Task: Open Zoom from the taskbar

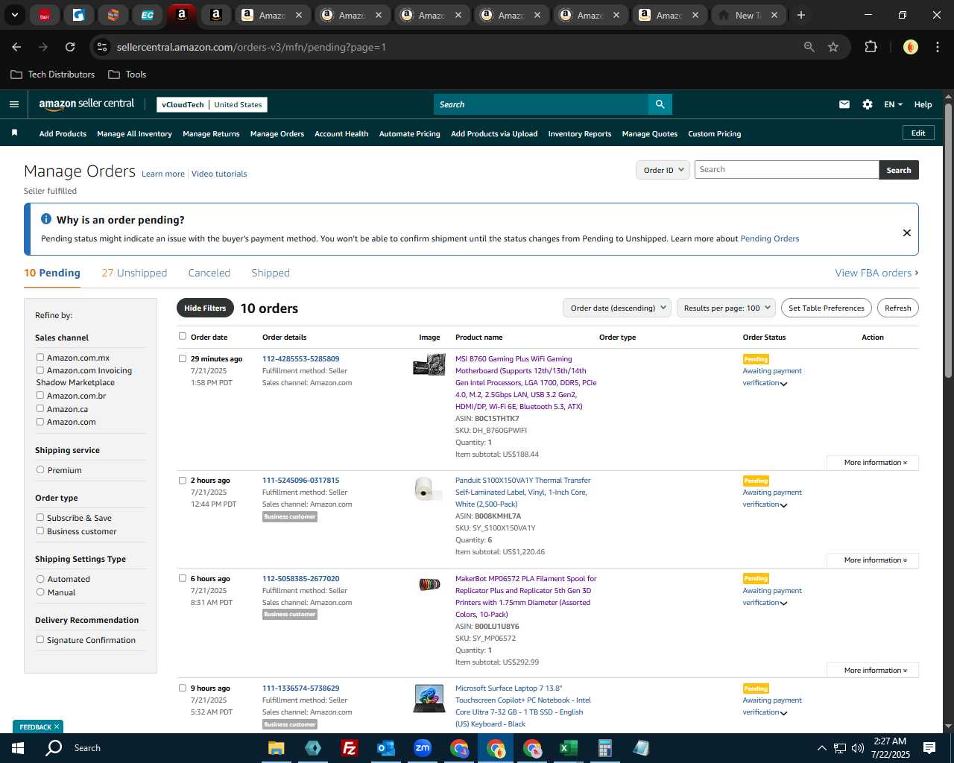Action: [423, 748]
